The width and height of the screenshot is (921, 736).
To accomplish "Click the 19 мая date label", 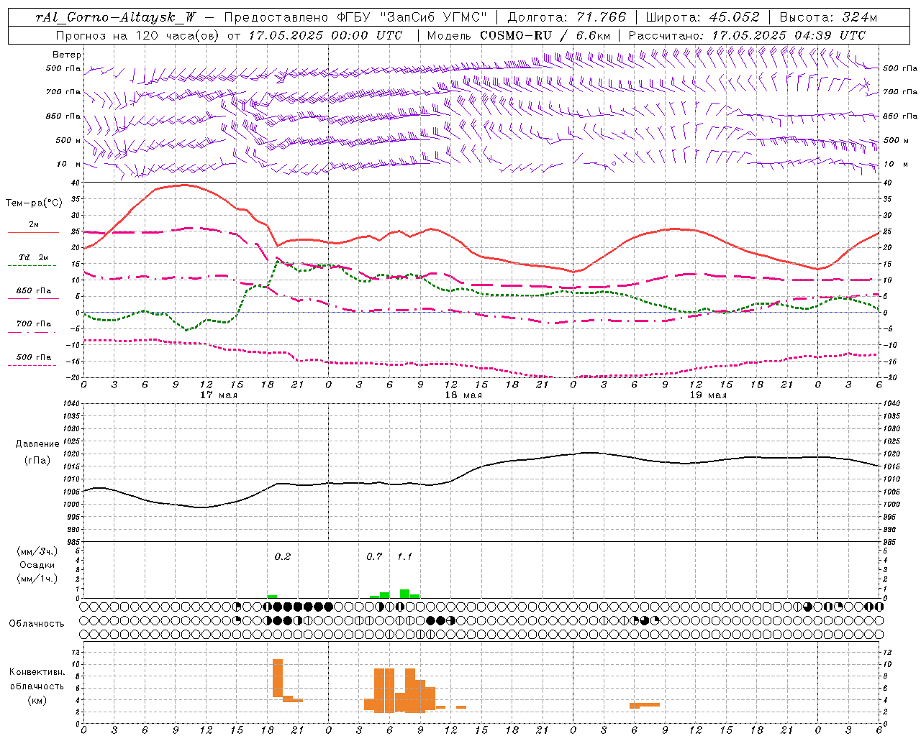I will click(x=708, y=395).
